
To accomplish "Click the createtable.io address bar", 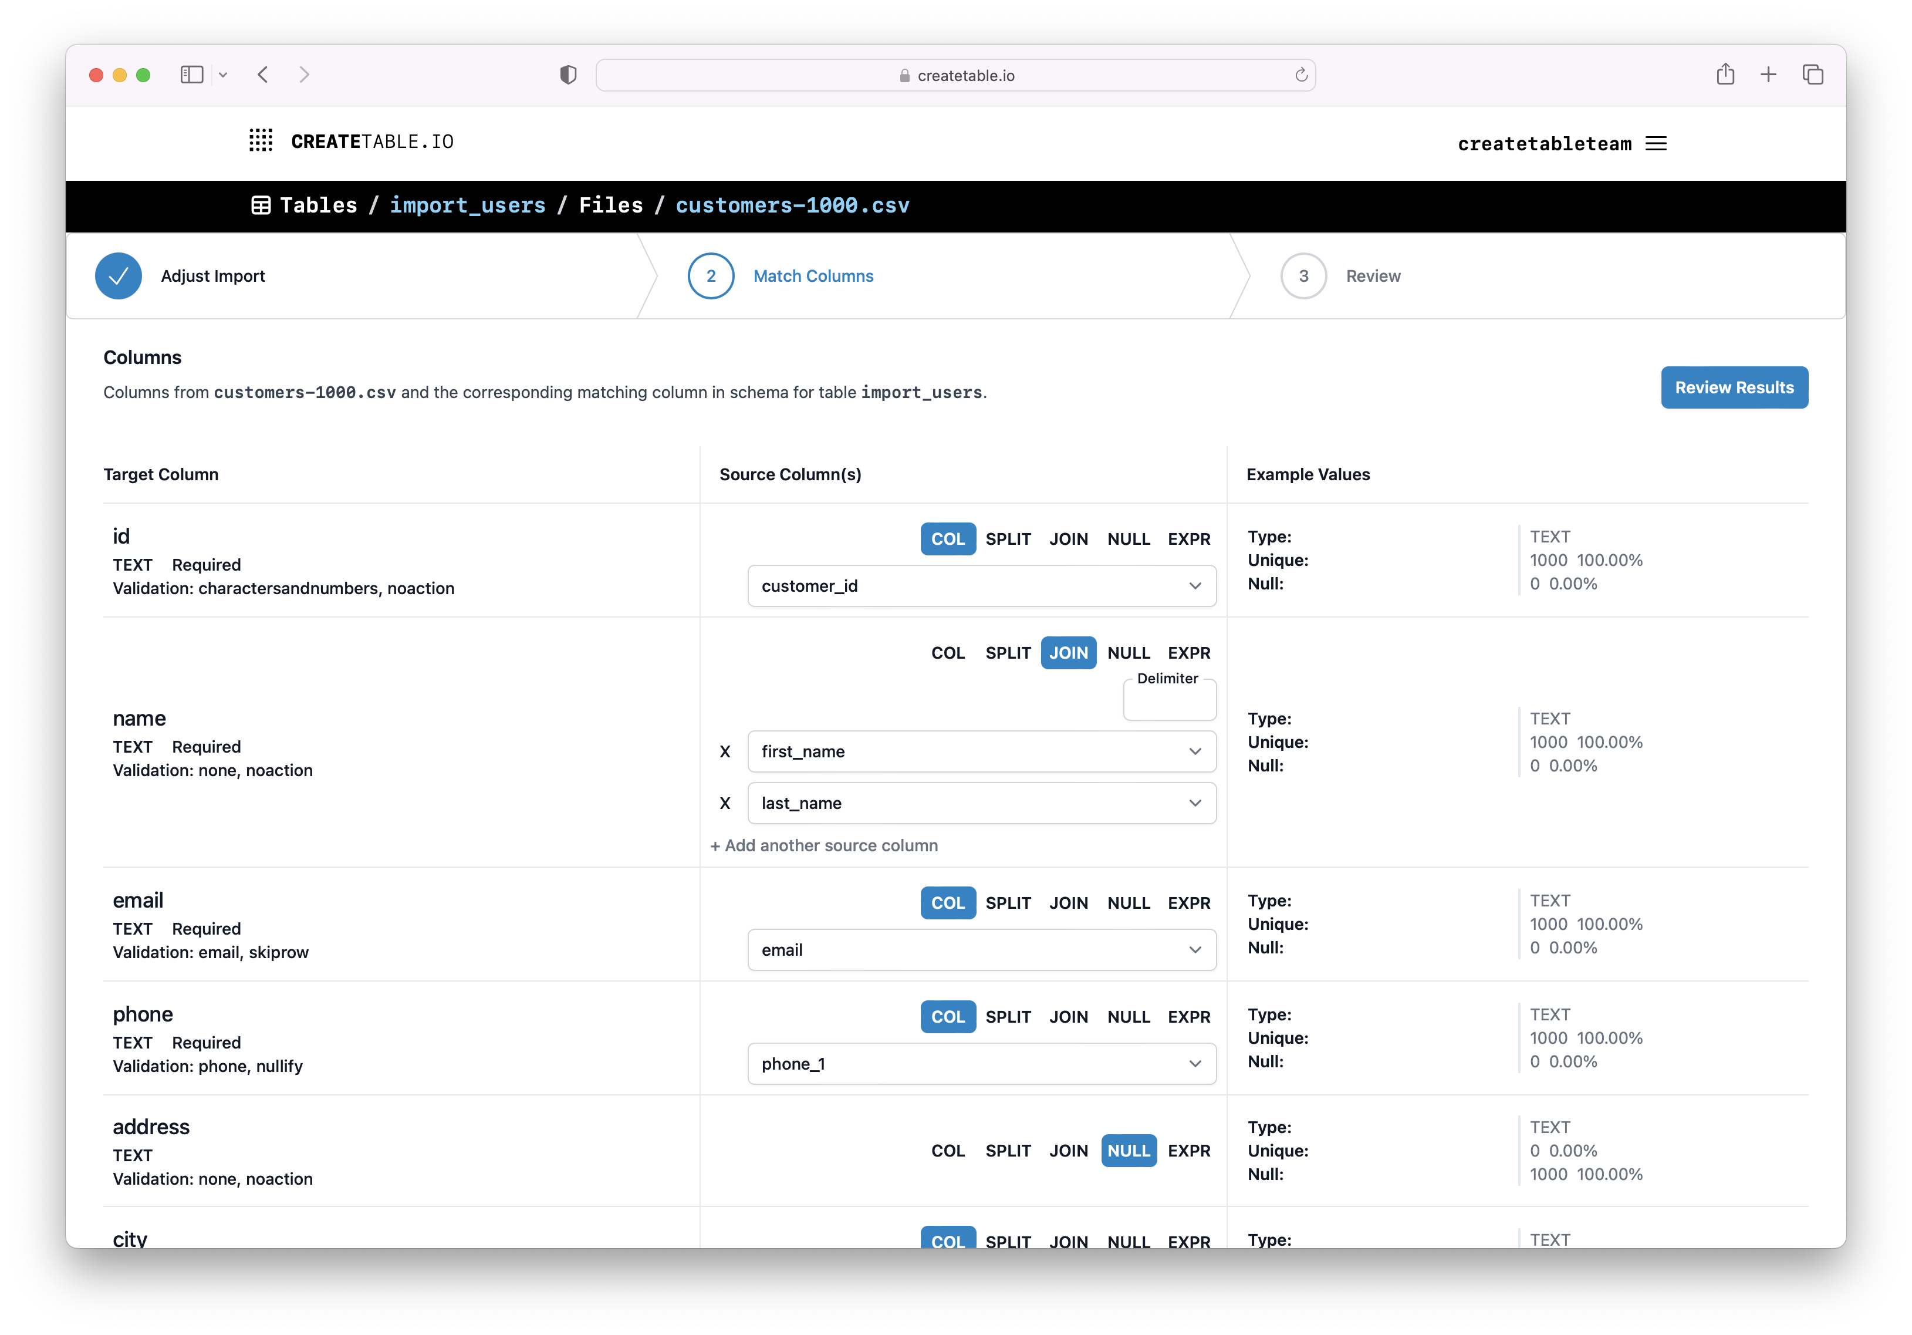I will (x=955, y=75).
